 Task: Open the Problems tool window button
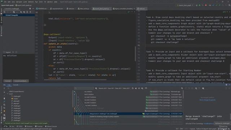[29, 126]
